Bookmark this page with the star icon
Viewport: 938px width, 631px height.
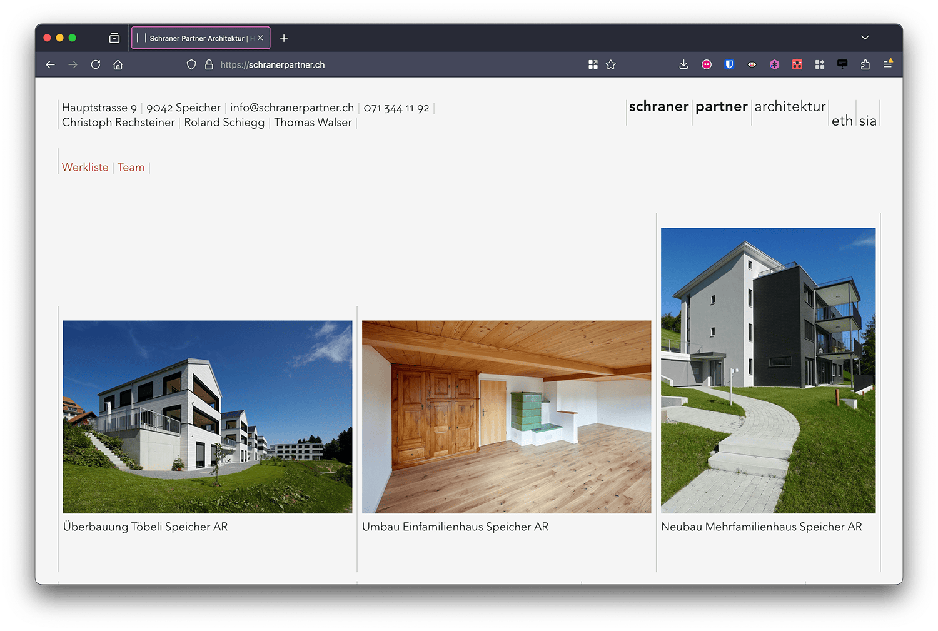(x=611, y=64)
